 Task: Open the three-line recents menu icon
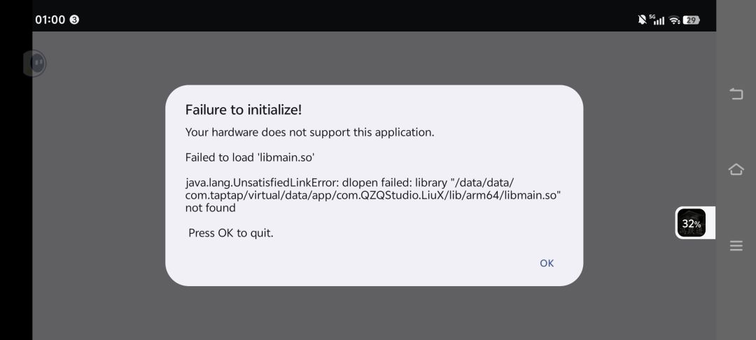736,246
